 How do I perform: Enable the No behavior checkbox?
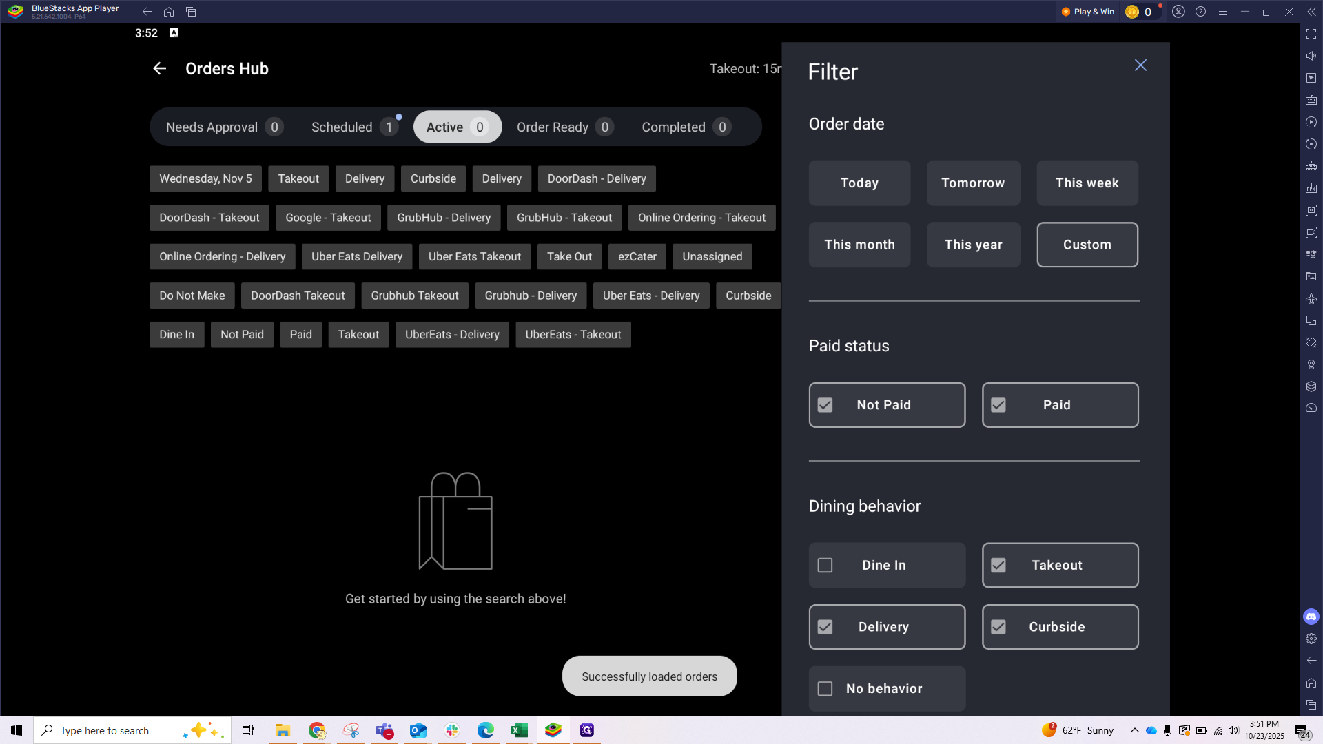(x=825, y=688)
